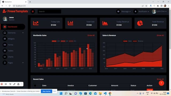Screen dimensions: 171x96
Task: Toggle the sidebar with the hamburger menu icon
Action: pos(33,11)
